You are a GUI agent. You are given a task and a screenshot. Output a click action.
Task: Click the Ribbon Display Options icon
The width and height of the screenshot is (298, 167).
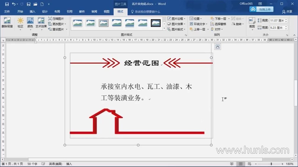260,4
